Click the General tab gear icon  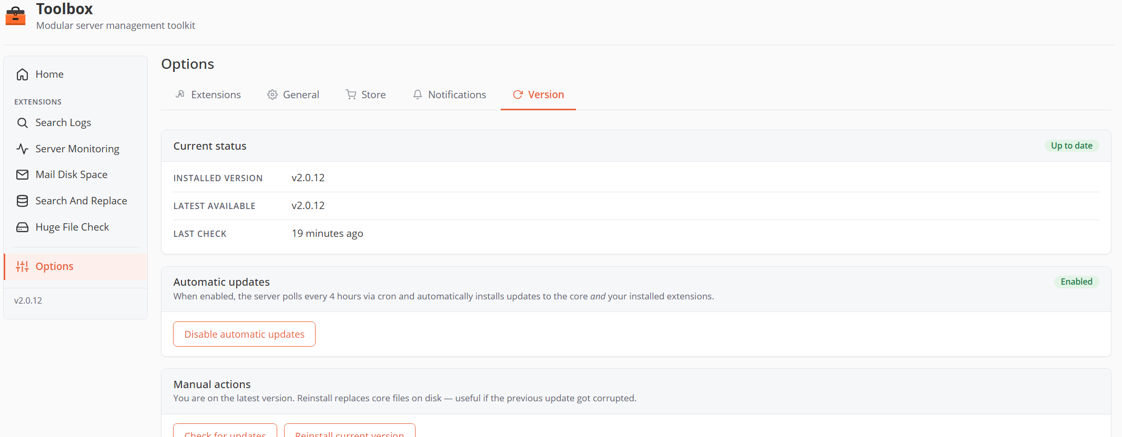[272, 95]
